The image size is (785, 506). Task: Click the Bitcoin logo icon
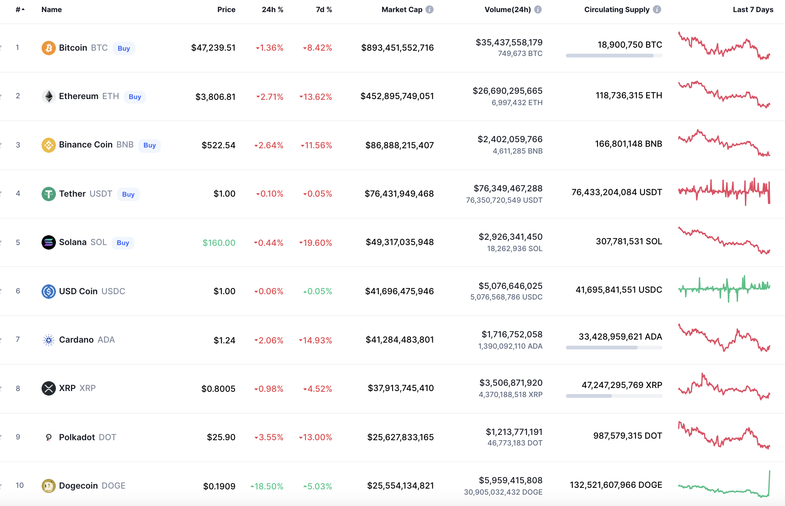click(x=48, y=48)
